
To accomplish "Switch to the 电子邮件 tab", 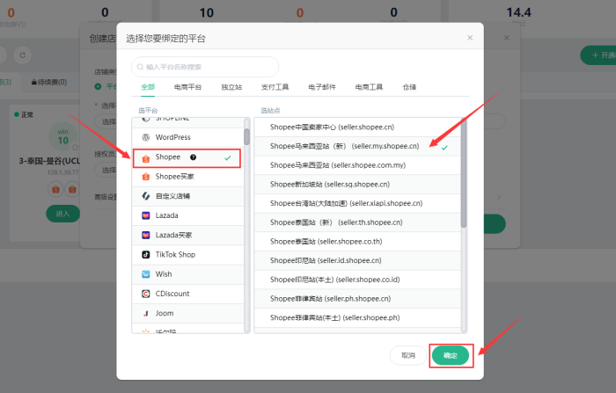I will pyautogui.click(x=322, y=87).
